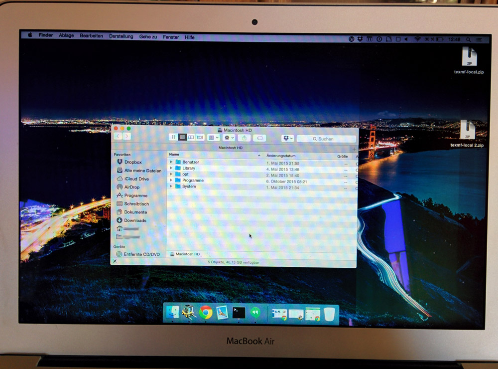Click inside the Suchen search field
Image resolution: width=498 pixels, height=369 pixels.
(326, 139)
